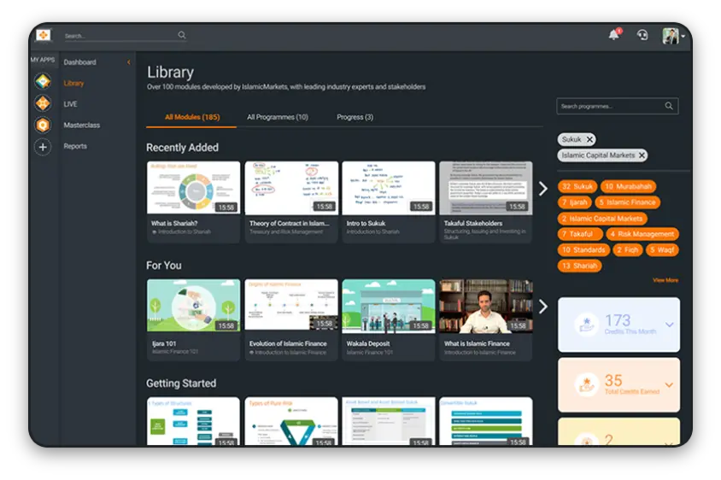721x480 pixels.
Task: Open the What is Islamic Finance video thumbnail
Action: [x=485, y=306]
